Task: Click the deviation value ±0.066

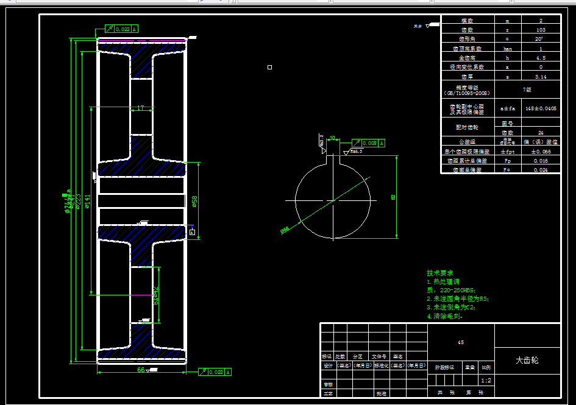Action: (541, 151)
